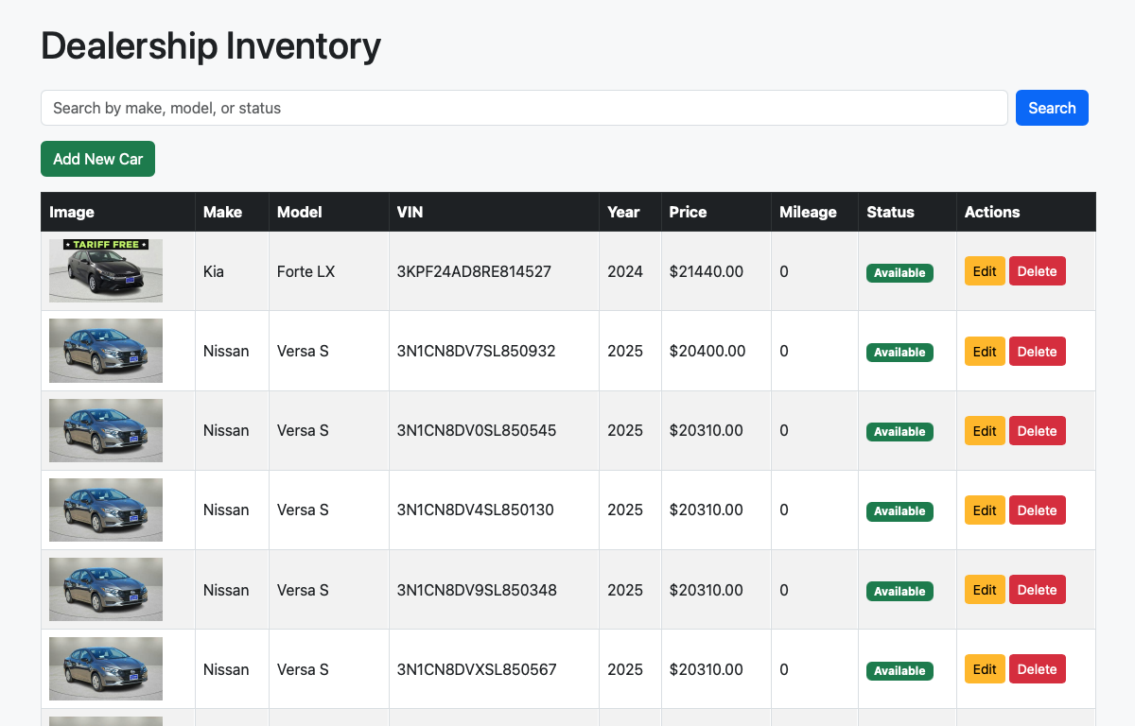The width and height of the screenshot is (1135, 726).
Task: Click the Price column header
Action: 688,212
